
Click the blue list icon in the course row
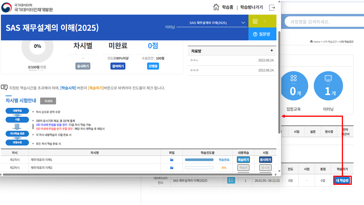(231, 180)
